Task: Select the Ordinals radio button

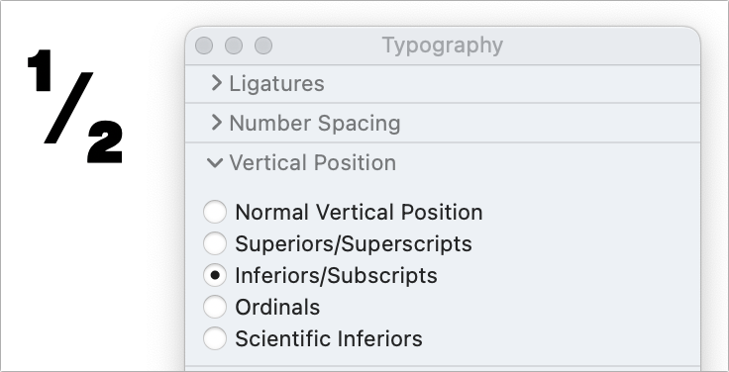Action: [x=215, y=307]
